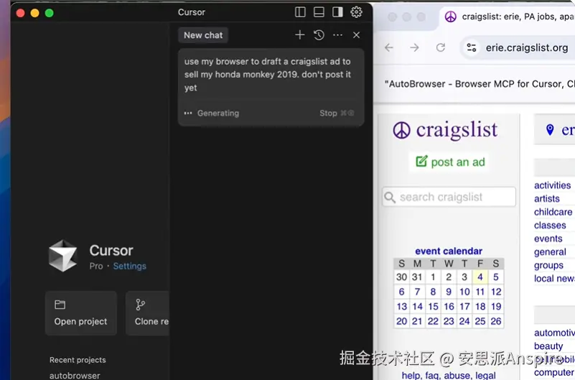575x380 pixels.
Task: Select date 30 in event calendar
Action: [x=401, y=277]
